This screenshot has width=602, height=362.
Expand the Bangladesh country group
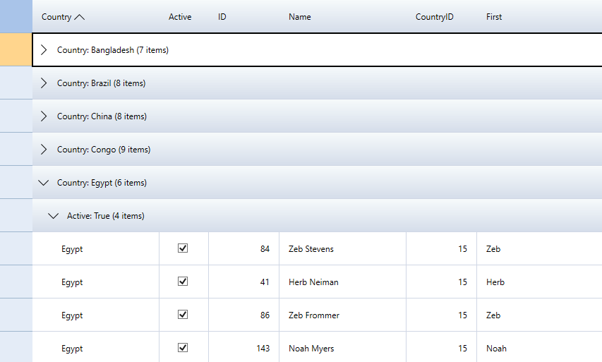[x=44, y=50]
